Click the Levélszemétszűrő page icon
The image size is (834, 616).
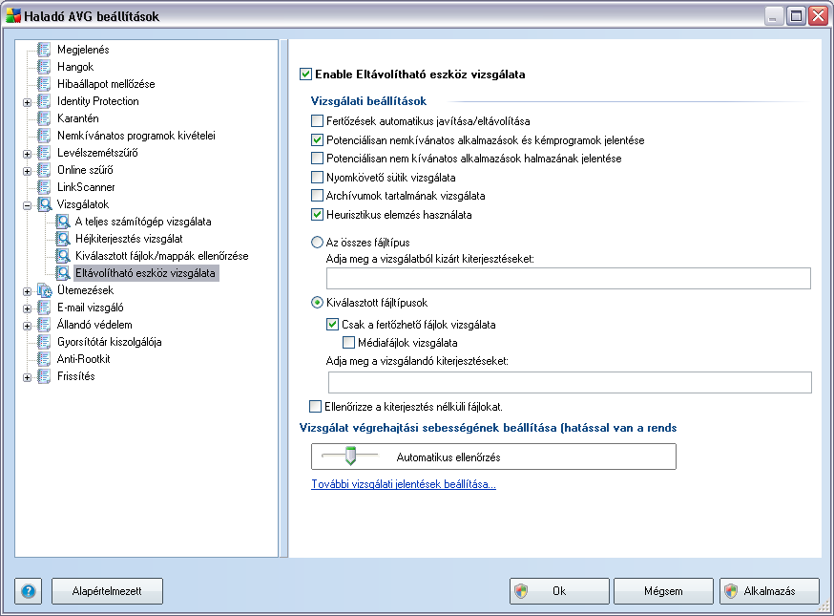(x=44, y=153)
